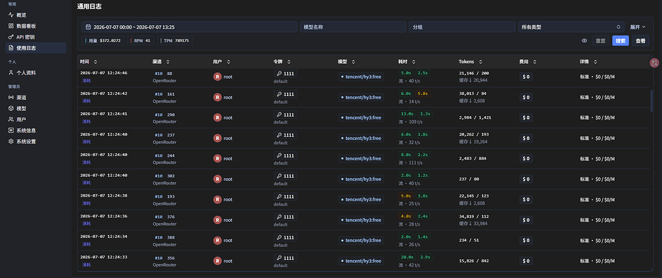Click cache value 缓存 33,984
The height and width of the screenshot is (278, 662).
point(473,223)
